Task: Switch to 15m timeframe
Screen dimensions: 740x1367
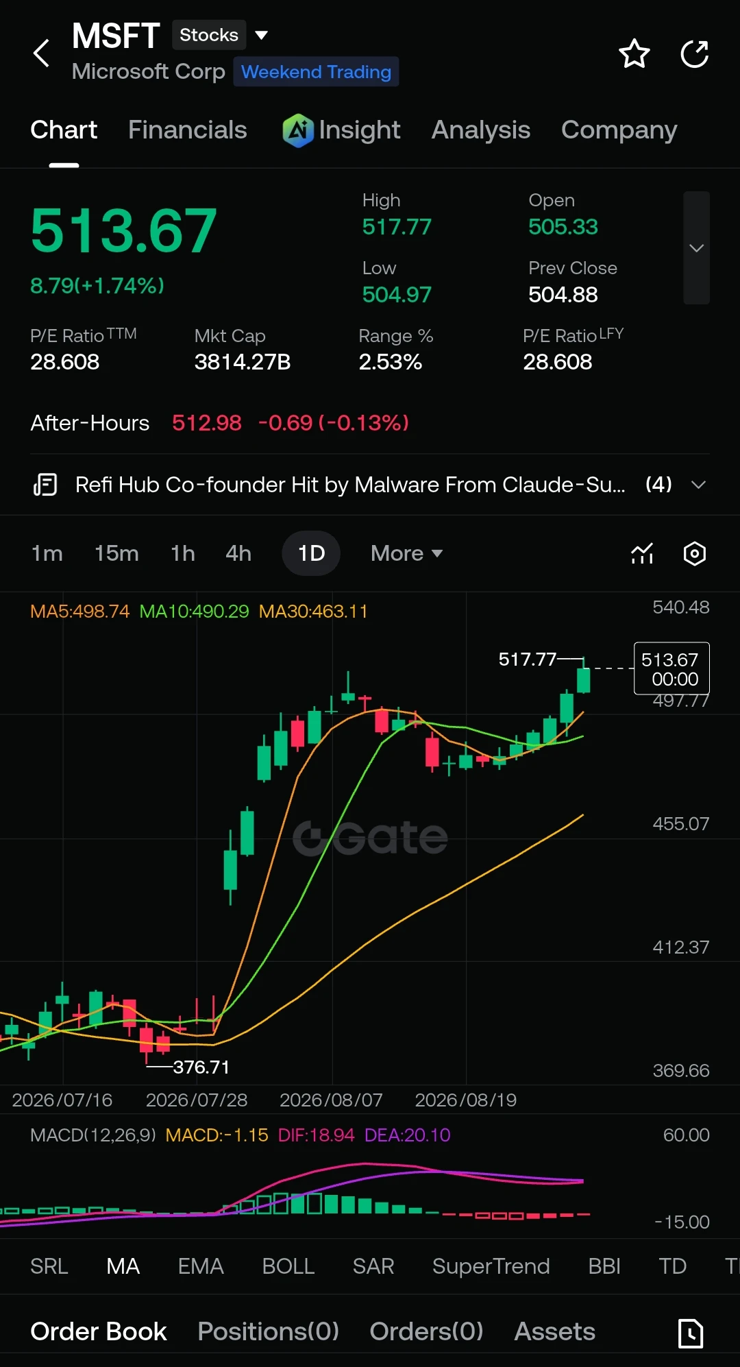Action: [116, 553]
